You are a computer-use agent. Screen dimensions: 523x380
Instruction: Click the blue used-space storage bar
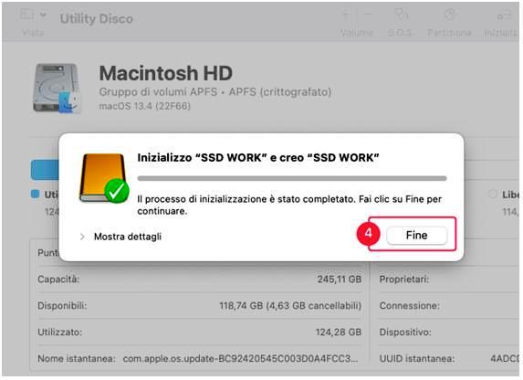click(x=45, y=170)
